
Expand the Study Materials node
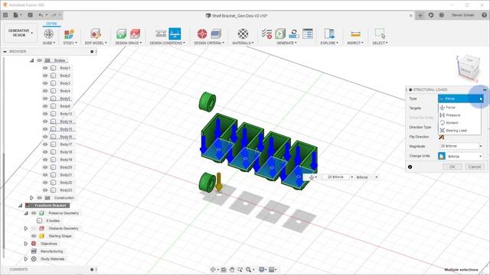[x=26, y=259]
